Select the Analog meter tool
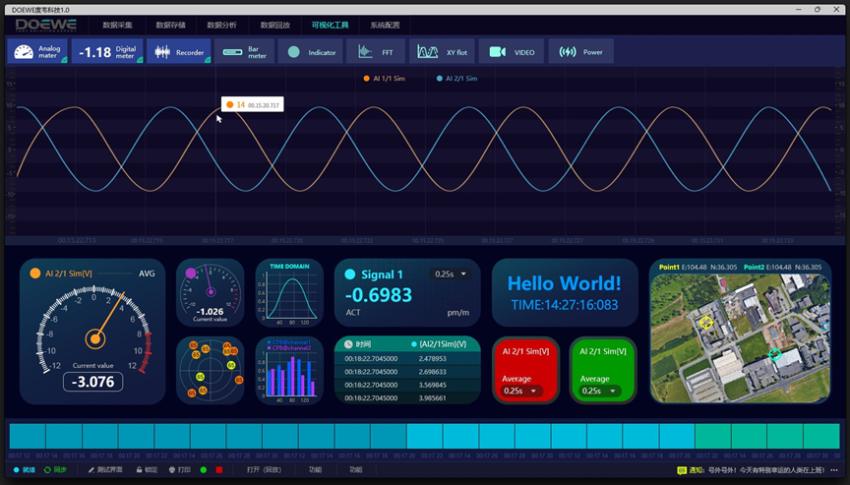This screenshot has width=850, height=485. (x=38, y=52)
